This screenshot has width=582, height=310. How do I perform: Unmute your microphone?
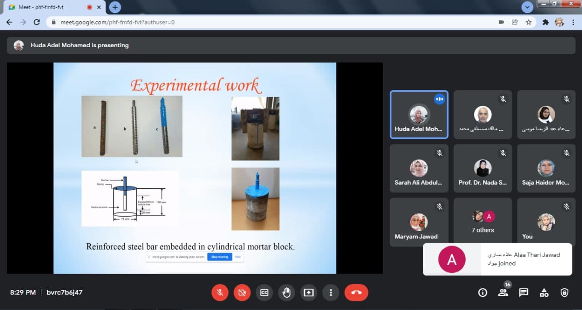point(220,293)
